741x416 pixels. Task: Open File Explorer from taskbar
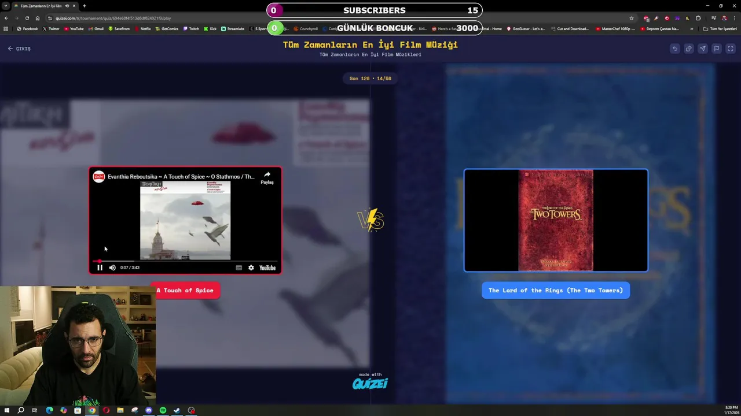[120, 410]
